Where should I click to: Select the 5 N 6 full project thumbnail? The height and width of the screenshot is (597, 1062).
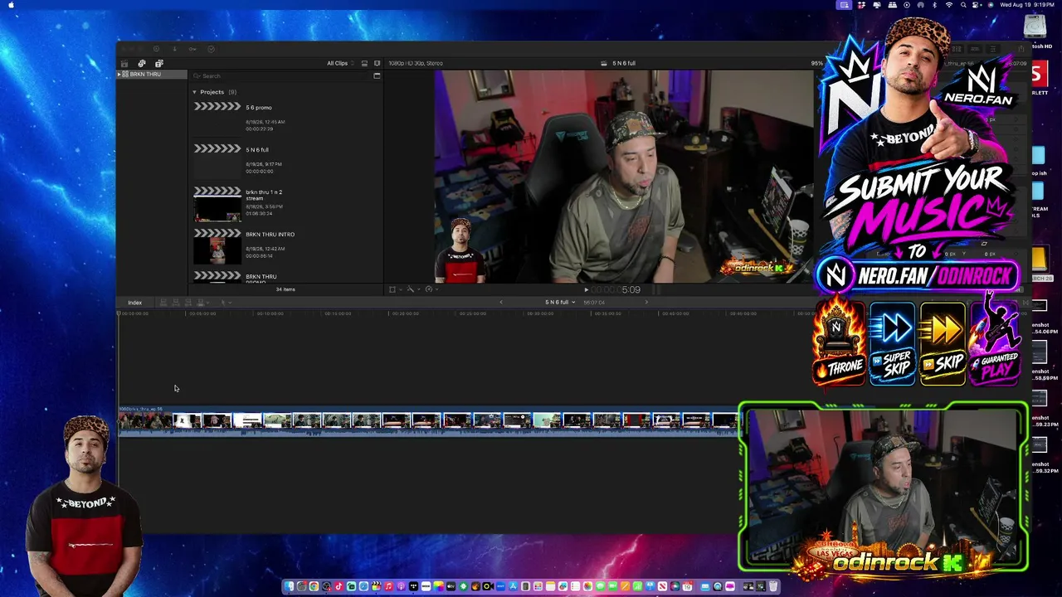217,160
